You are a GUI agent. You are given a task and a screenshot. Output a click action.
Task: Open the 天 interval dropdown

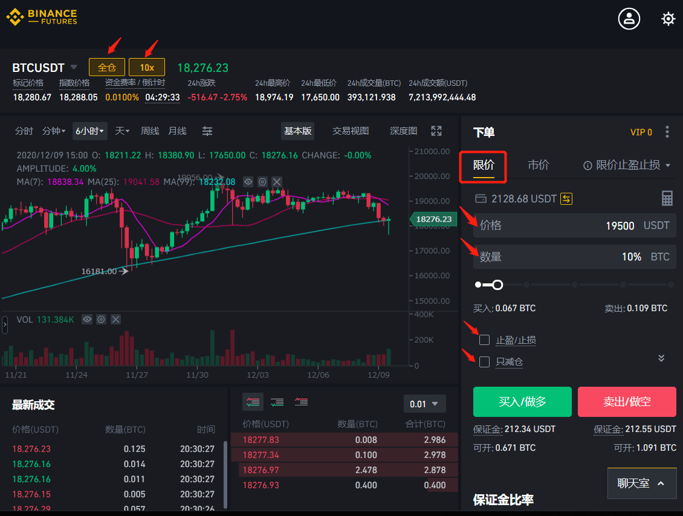[x=123, y=131]
